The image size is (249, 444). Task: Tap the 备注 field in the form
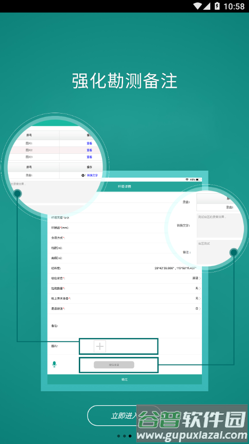[124, 326]
